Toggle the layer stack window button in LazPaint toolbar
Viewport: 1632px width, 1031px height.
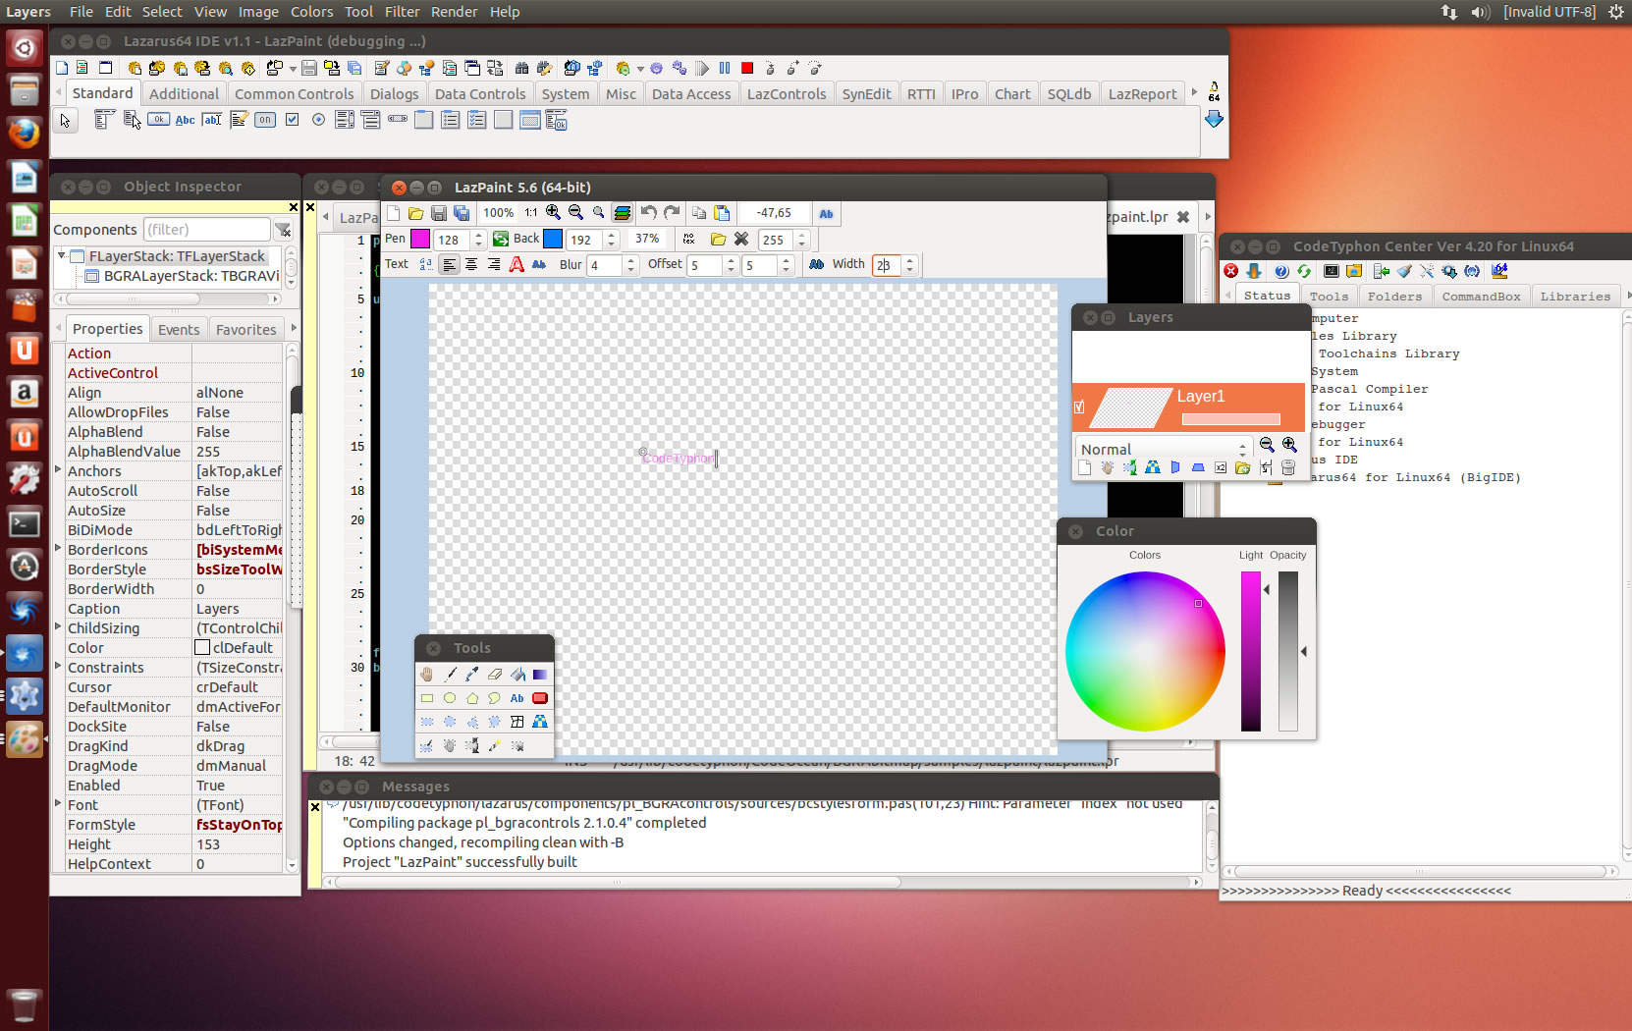622,213
